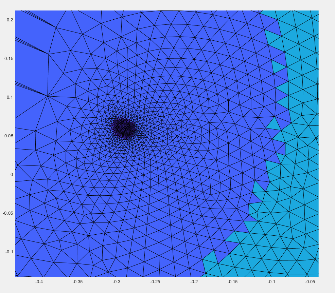The height and width of the screenshot is (293, 335).
Task: Click the 0.2 tick label on y-axis
Action: [x=10, y=20]
